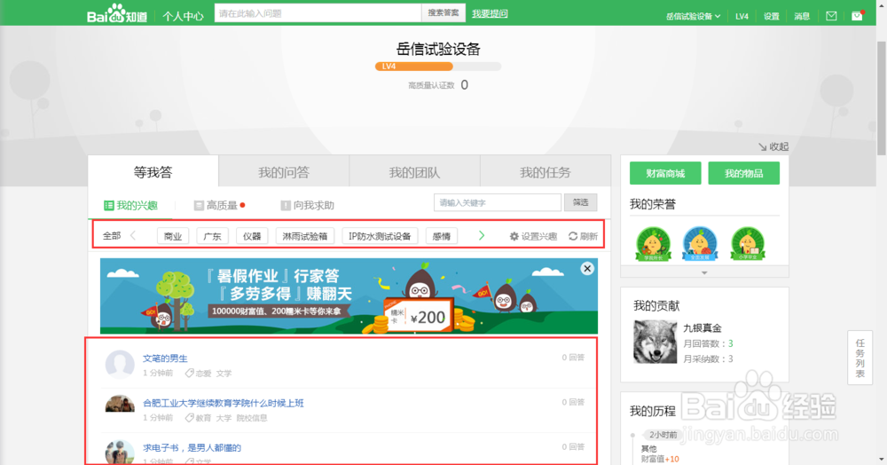Click the 向我求助 exclamation icon
This screenshot has height=465, width=887.
[x=286, y=205]
